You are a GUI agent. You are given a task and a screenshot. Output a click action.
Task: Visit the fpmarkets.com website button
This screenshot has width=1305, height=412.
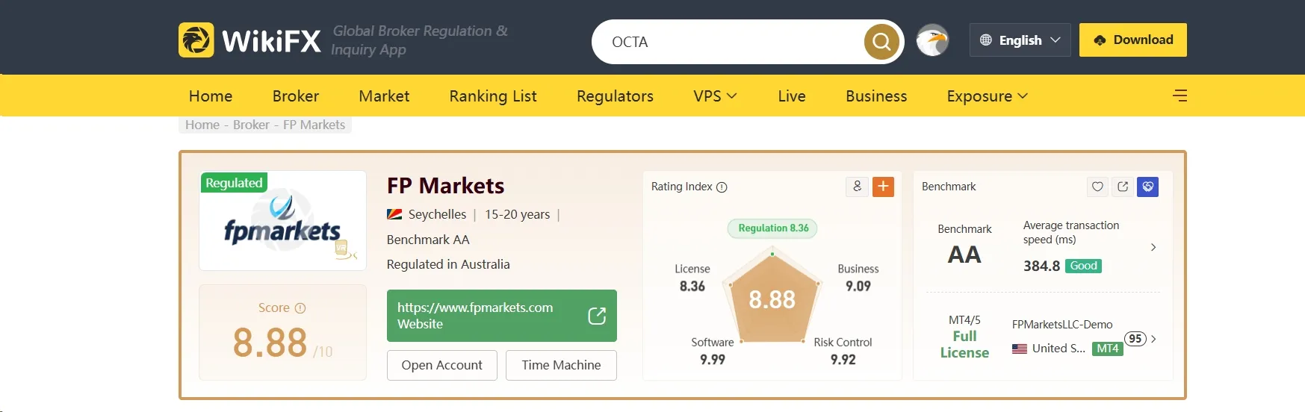click(x=502, y=316)
